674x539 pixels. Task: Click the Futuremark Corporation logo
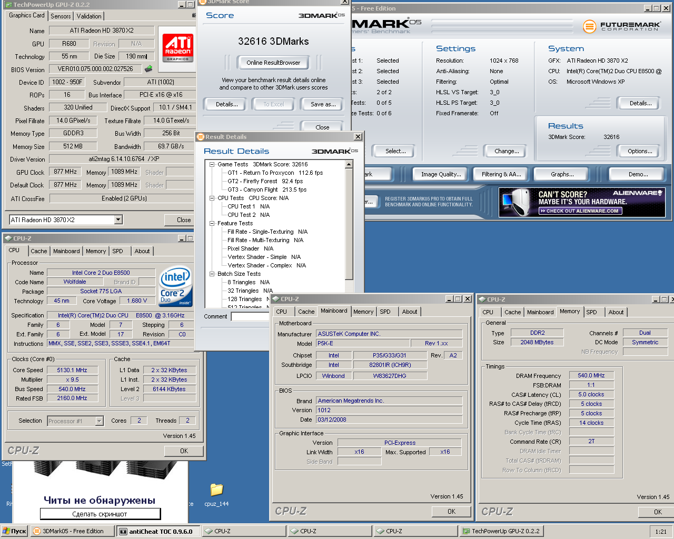click(622, 26)
